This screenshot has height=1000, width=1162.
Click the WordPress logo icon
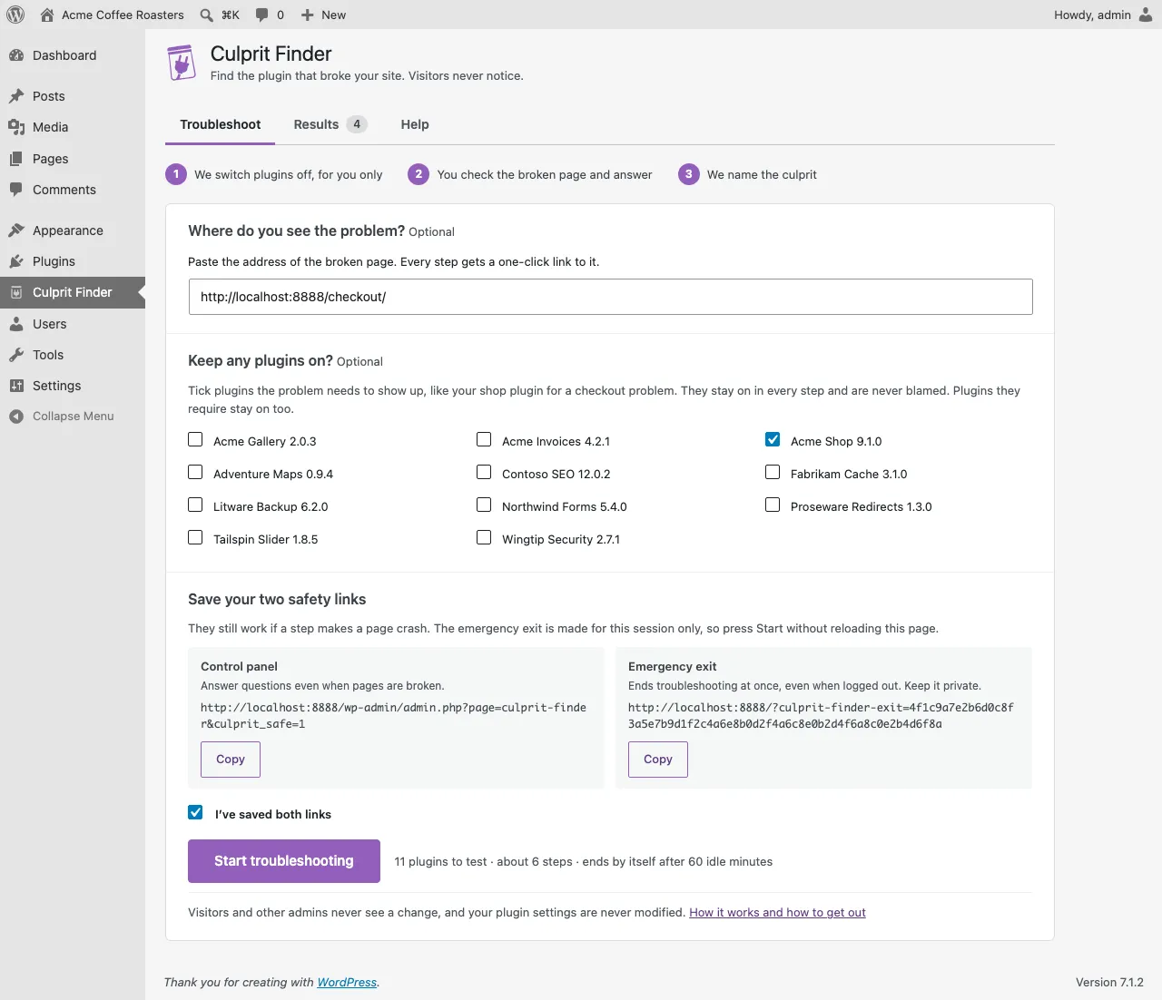[x=15, y=15]
